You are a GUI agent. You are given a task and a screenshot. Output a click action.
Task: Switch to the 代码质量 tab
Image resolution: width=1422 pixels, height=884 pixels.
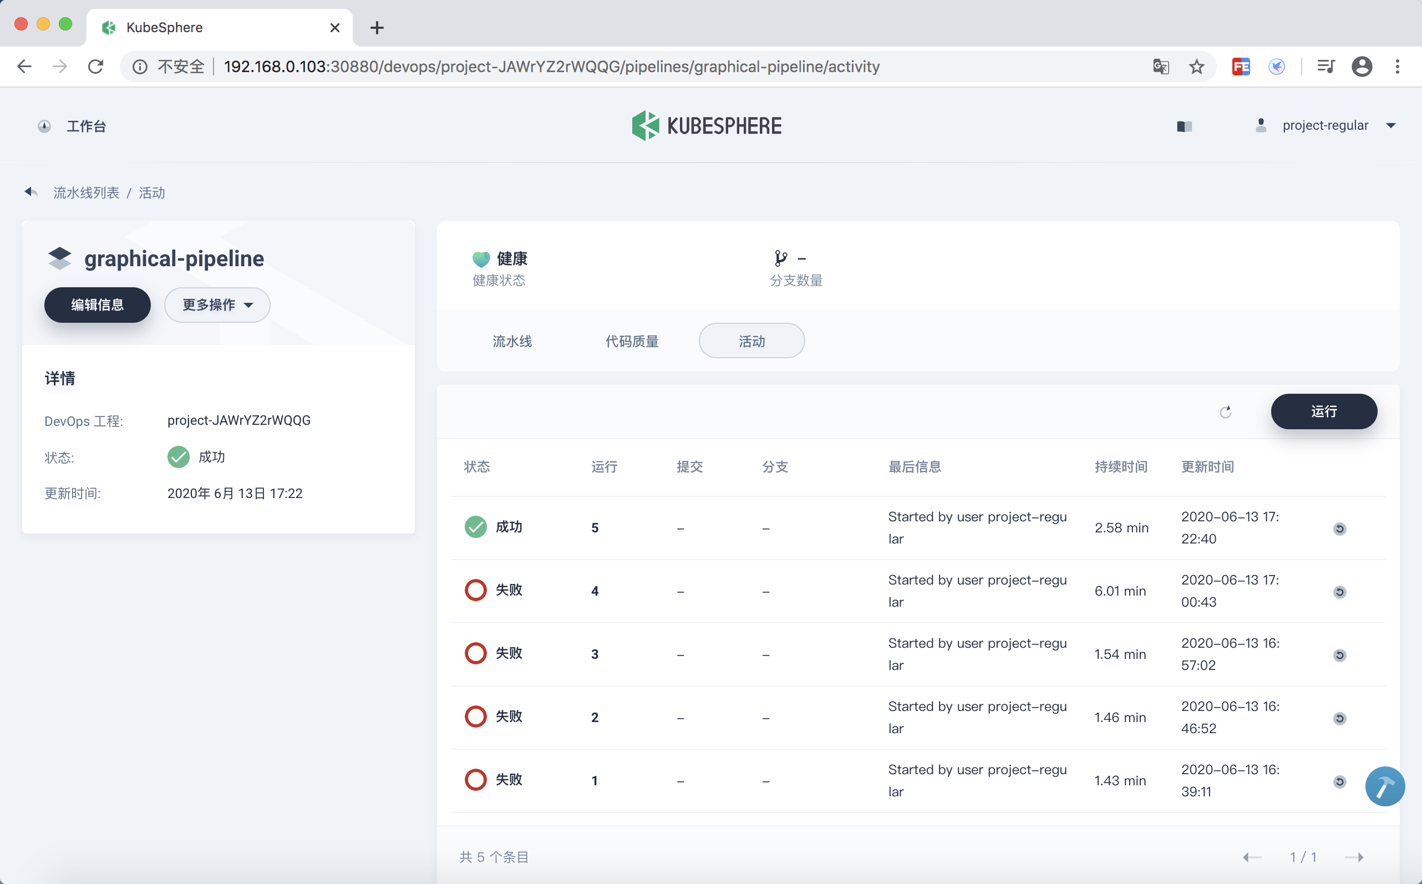(x=632, y=341)
